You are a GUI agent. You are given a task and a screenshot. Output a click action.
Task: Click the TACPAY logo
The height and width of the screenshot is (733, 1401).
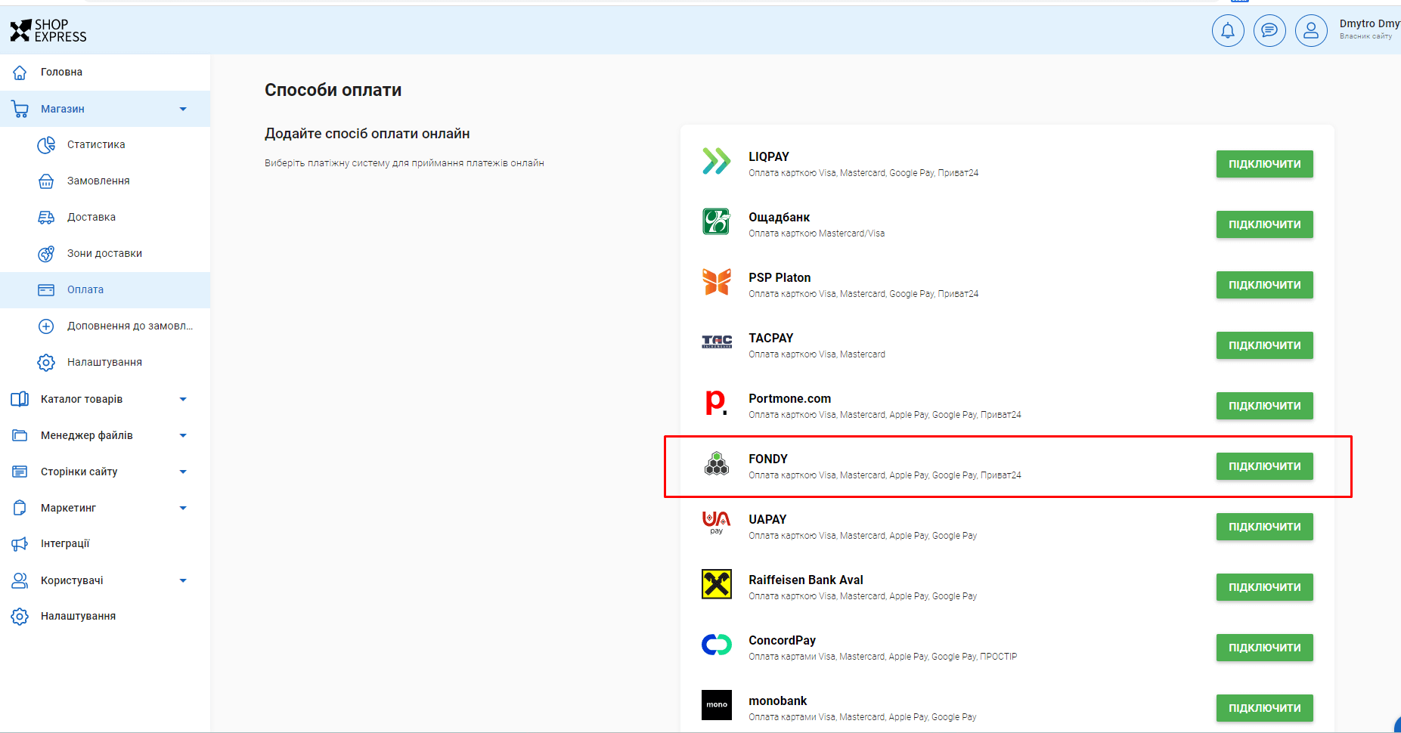717,342
